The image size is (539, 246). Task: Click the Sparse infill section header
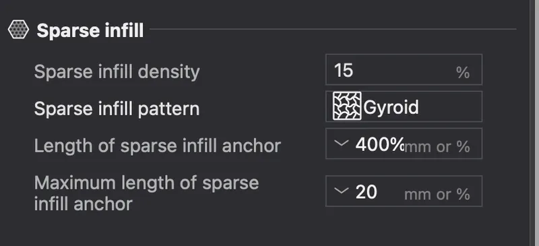coord(90,30)
